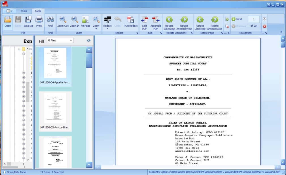Open the Find binoculars tool

50,22
